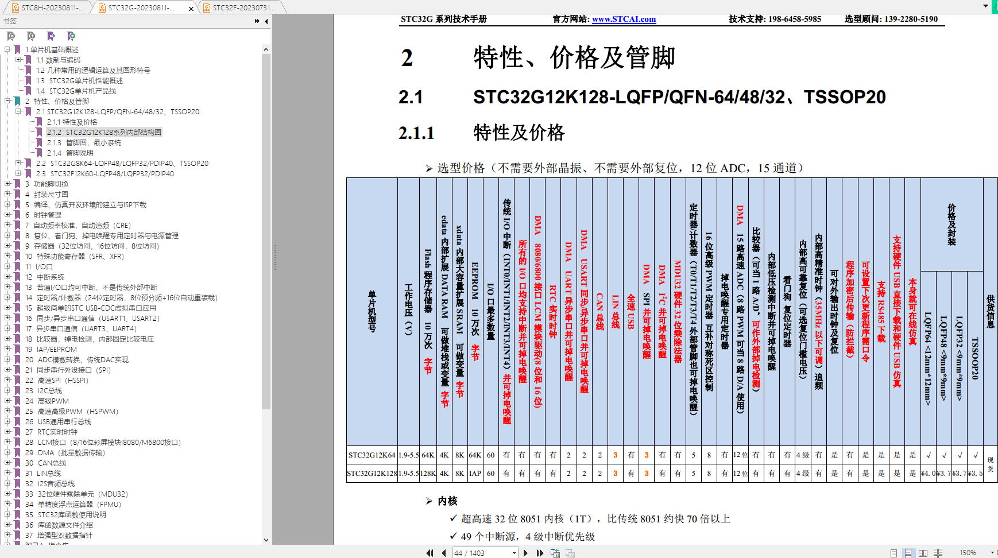Click the 150% zoom value
The width and height of the screenshot is (998, 558).
pos(968,553)
